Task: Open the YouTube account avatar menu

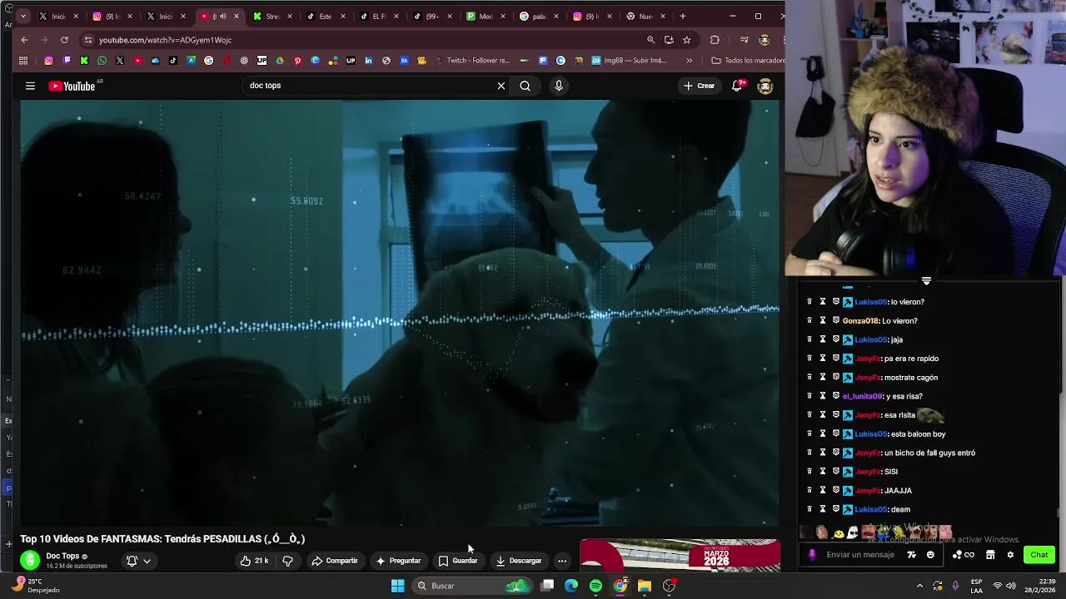Action: [765, 86]
